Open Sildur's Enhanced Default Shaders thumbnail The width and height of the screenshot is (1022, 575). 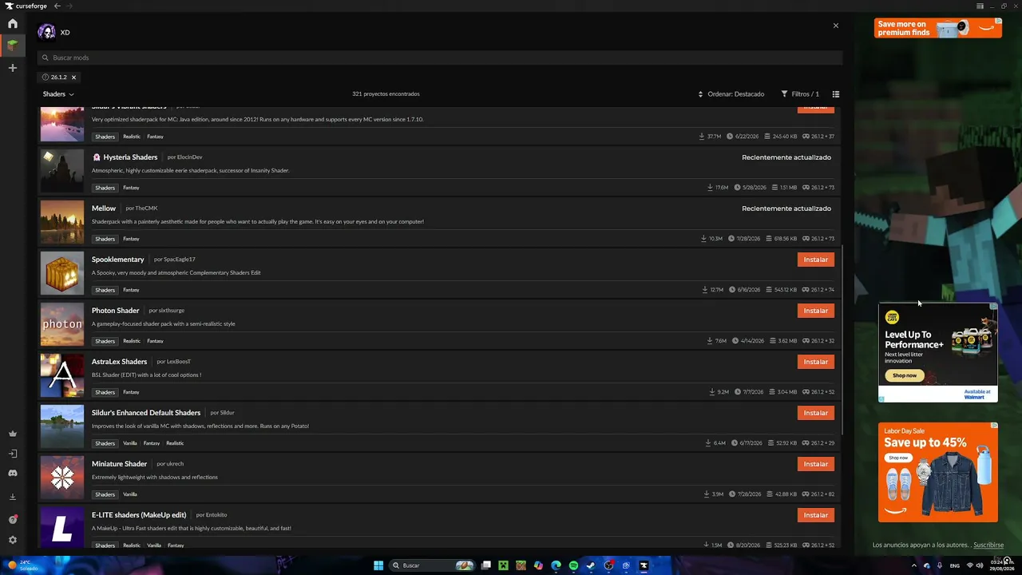click(x=62, y=426)
